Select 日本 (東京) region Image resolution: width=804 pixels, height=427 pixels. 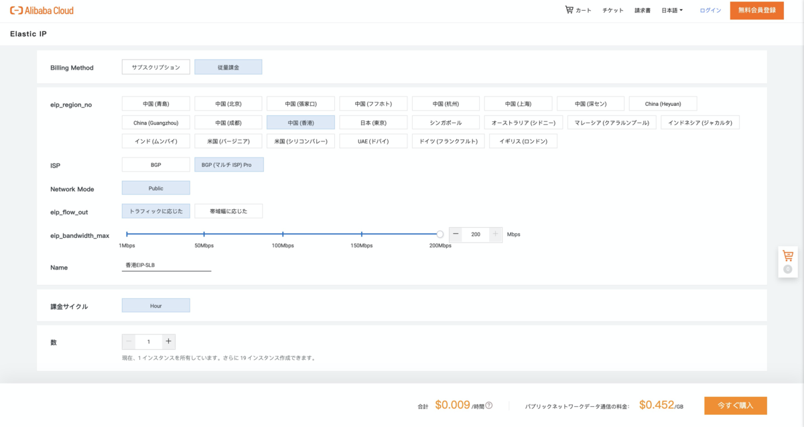pyautogui.click(x=373, y=123)
